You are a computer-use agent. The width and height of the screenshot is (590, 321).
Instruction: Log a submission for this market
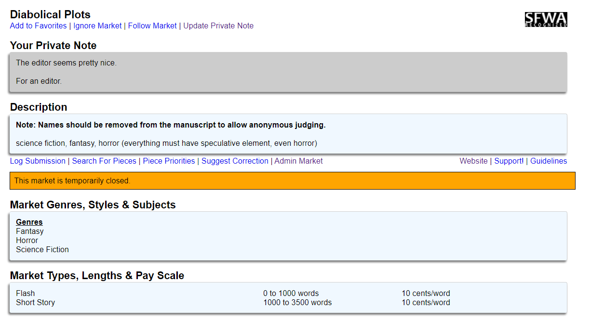[38, 161]
